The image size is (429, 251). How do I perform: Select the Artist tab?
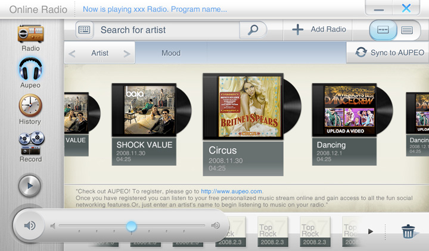100,53
